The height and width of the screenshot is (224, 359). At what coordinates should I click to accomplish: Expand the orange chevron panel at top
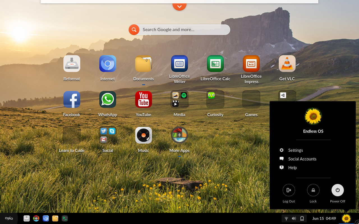(179, 6)
